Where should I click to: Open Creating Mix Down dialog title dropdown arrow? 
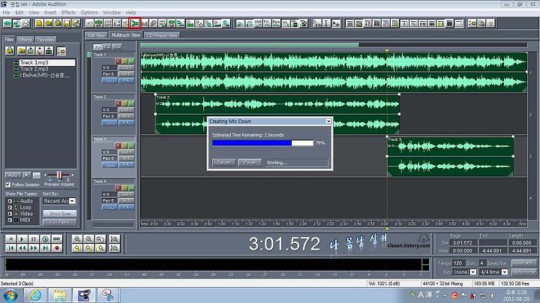tap(328, 121)
